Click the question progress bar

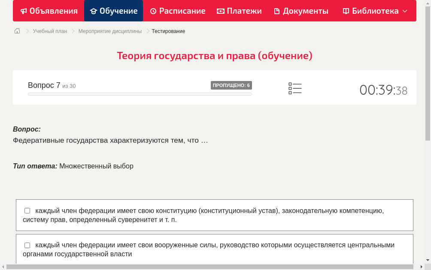[140, 94]
